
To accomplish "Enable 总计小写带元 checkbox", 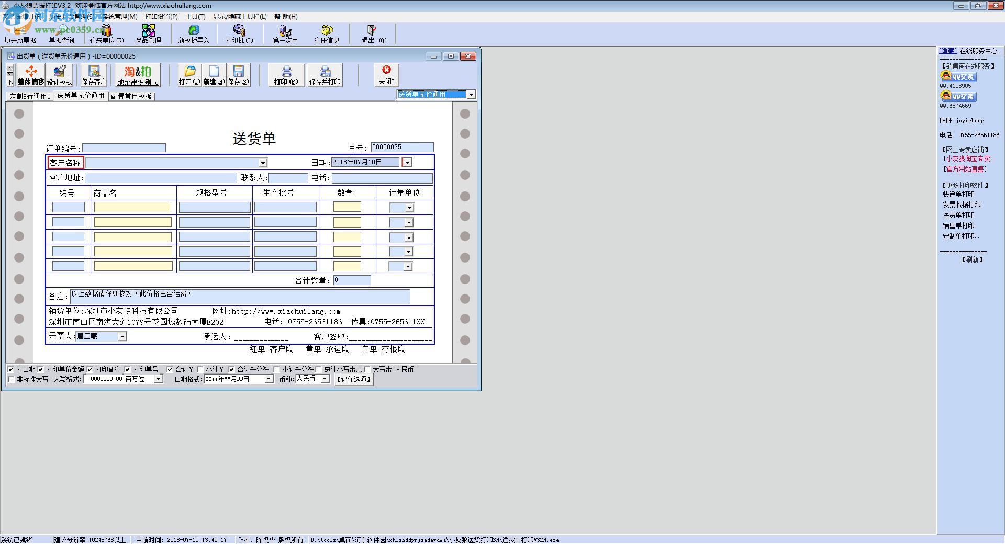I will coord(318,369).
